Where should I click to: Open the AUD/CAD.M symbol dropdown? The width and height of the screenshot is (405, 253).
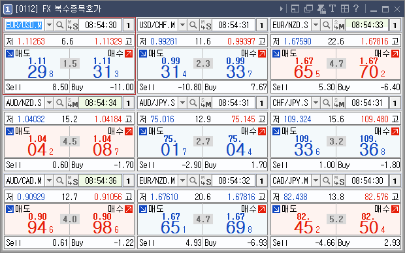point(49,180)
